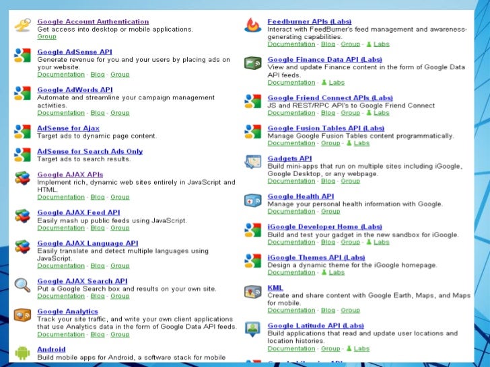The height and width of the screenshot is (367, 490).
Task: Click the KML map pin icon
Action: (253, 292)
